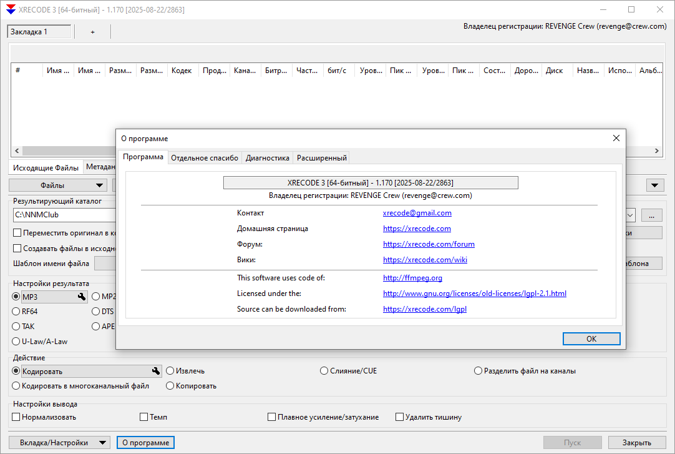Sort by Кодек column header
Screen dimensions: 675x454
[x=183, y=70]
